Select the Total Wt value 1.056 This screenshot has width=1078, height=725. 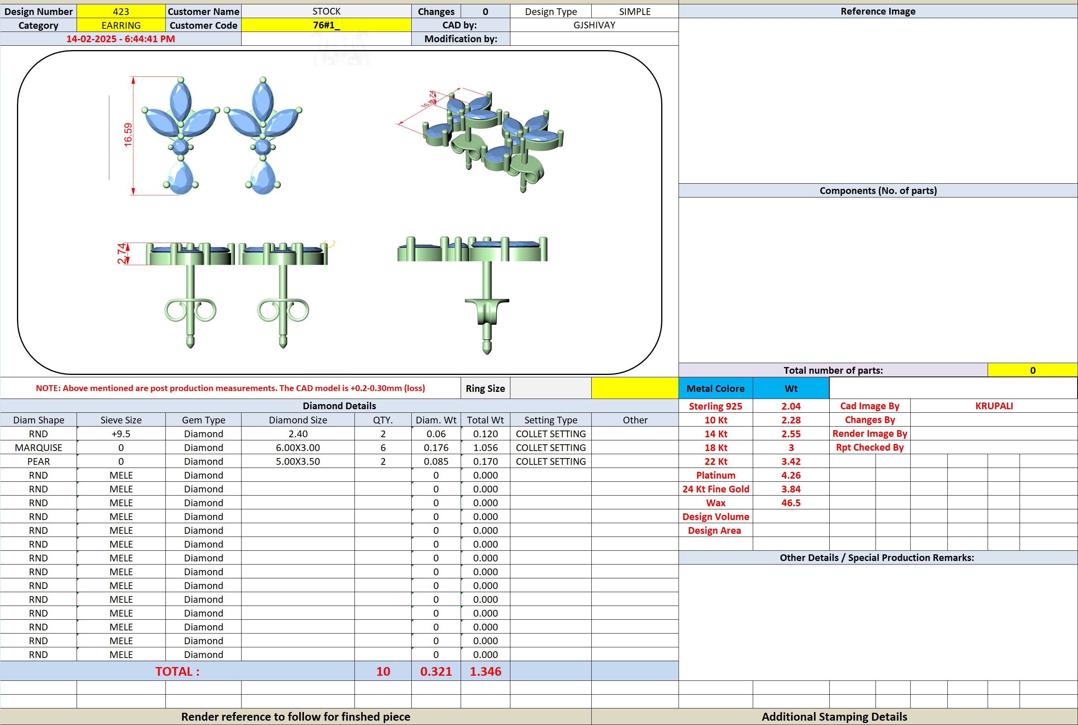[x=485, y=447]
